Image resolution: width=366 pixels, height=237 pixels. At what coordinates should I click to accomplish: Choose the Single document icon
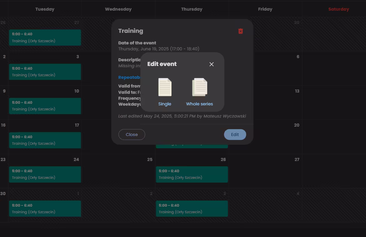(x=165, y=87)
